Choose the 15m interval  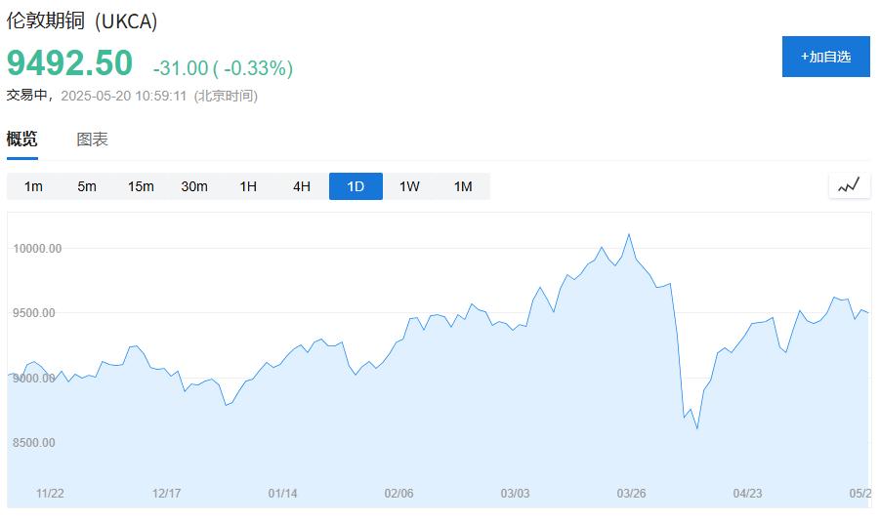pos(141,186)
